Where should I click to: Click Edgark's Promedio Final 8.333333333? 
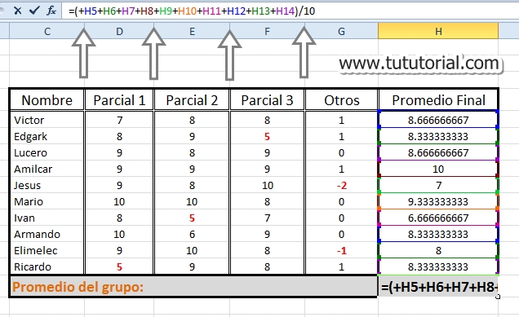tap(438, 136)
